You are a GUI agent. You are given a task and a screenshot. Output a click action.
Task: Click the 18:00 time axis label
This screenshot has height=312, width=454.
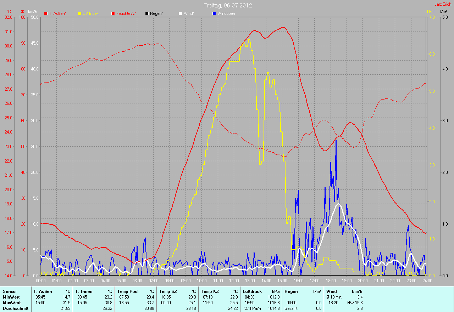(330, 281)
